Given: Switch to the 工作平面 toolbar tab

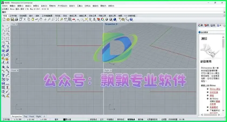Looking at the screenshot, I should [13, 16].
